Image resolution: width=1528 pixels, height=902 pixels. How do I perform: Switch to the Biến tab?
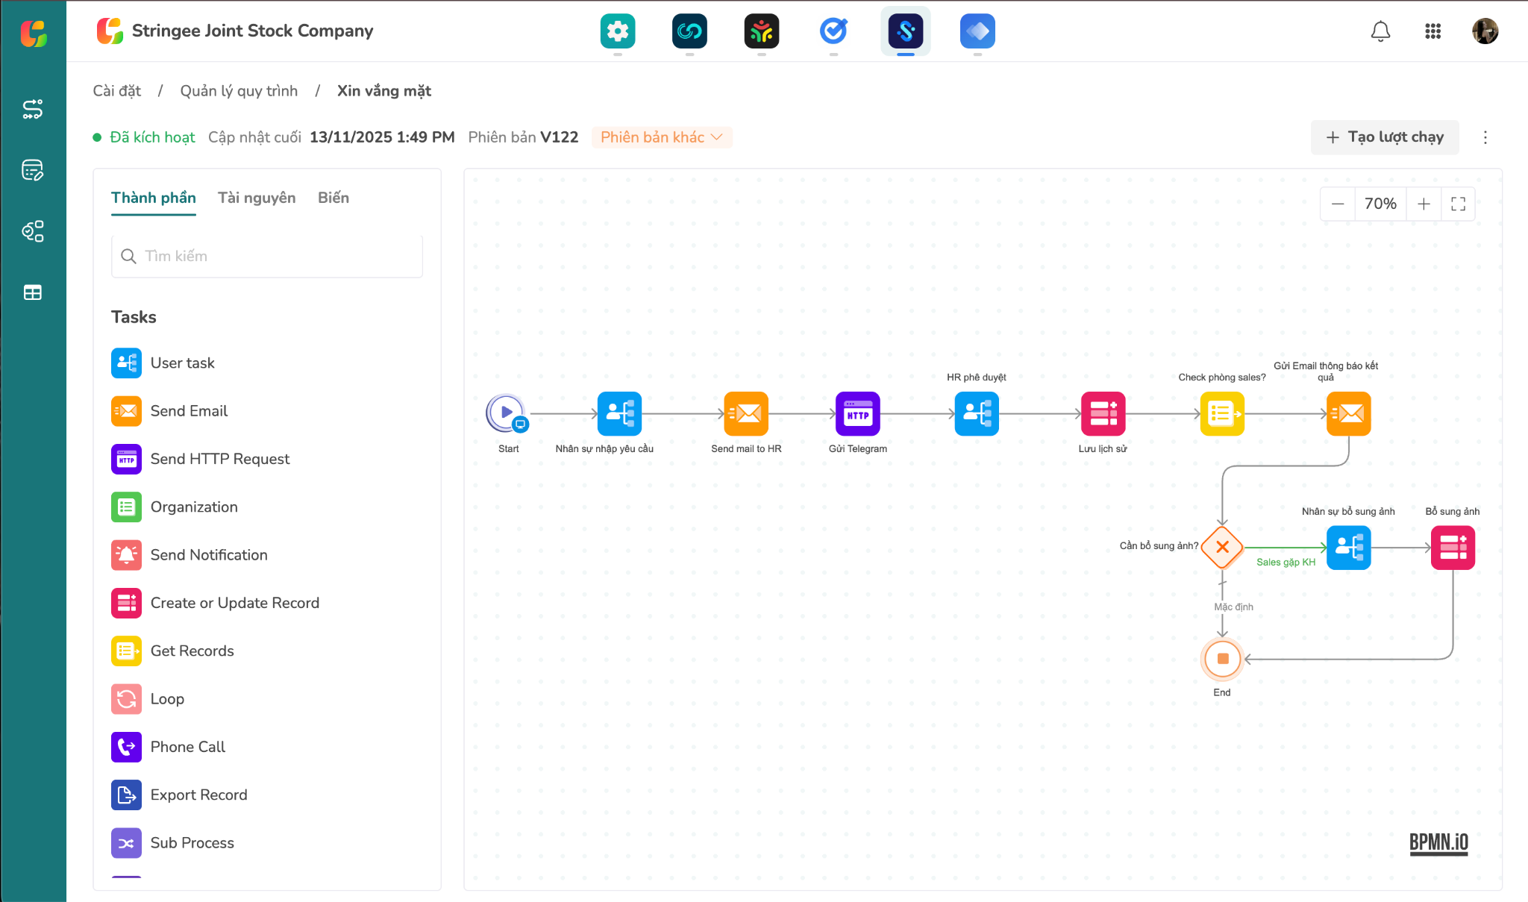click(x=333, y=198)
